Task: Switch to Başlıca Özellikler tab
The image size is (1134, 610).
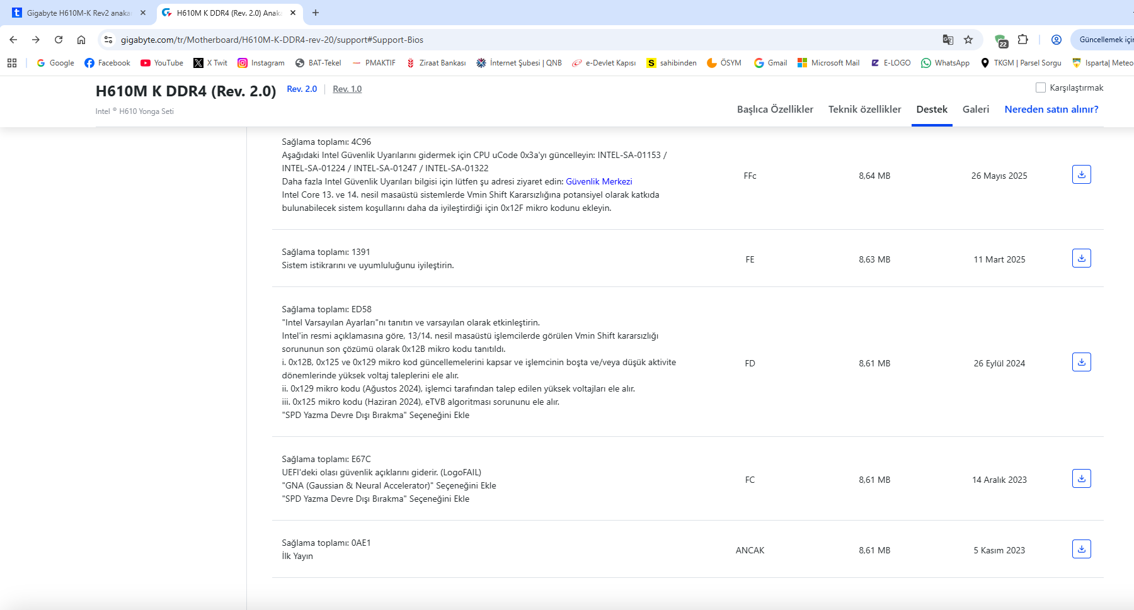Action: pos(775,110)
